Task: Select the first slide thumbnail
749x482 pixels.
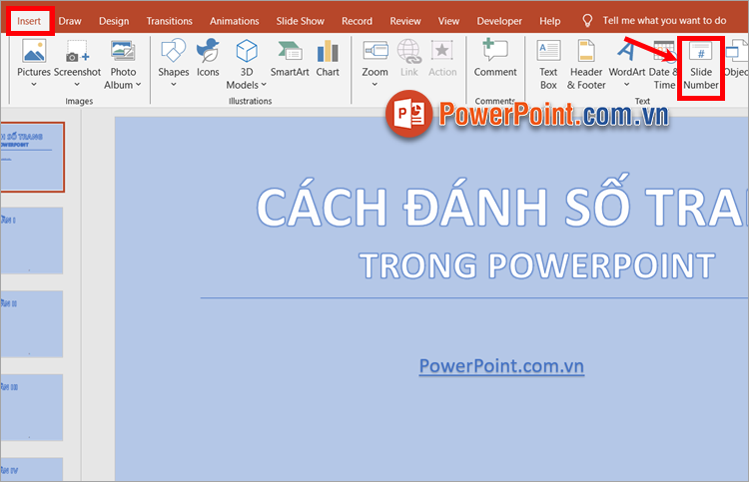Action: tap(32, 157)
